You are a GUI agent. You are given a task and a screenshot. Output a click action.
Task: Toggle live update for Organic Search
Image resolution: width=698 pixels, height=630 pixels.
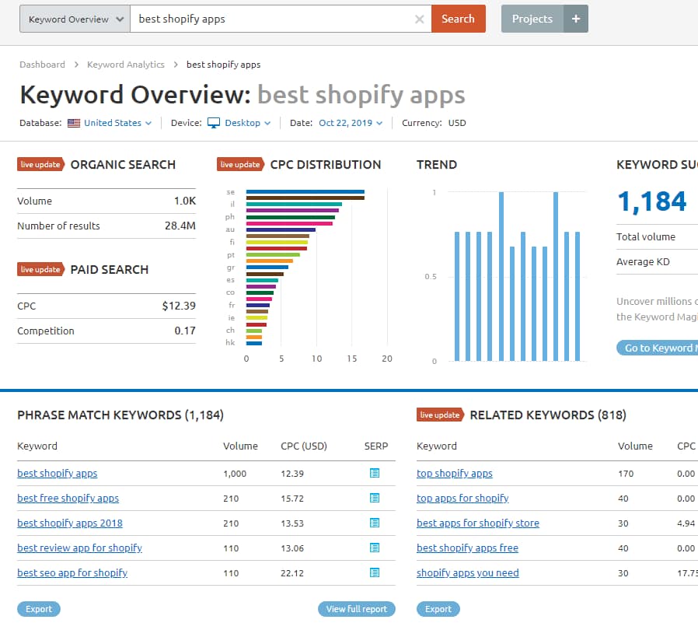pyautogui.click(x=40, y=164)
